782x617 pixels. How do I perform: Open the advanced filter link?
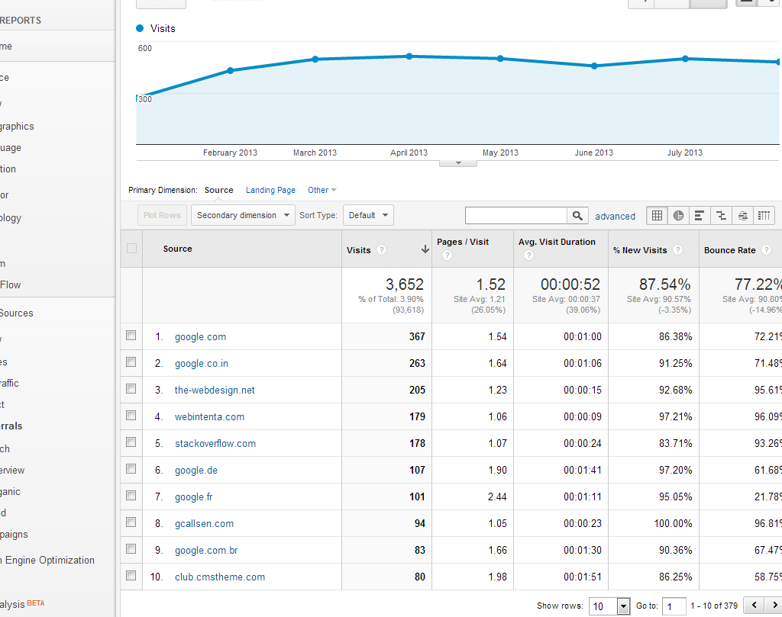pos(615,217)
